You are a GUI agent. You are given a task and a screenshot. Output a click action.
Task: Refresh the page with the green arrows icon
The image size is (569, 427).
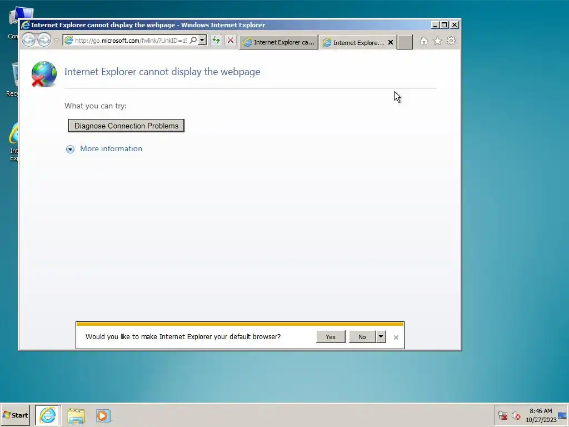[216, 40]
